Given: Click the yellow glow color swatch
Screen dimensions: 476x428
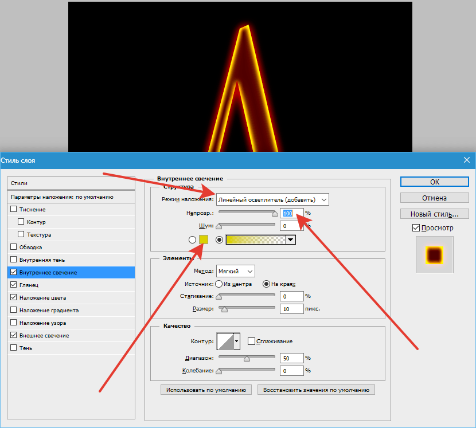Looking at the screenshot, I should pos(204,240).
